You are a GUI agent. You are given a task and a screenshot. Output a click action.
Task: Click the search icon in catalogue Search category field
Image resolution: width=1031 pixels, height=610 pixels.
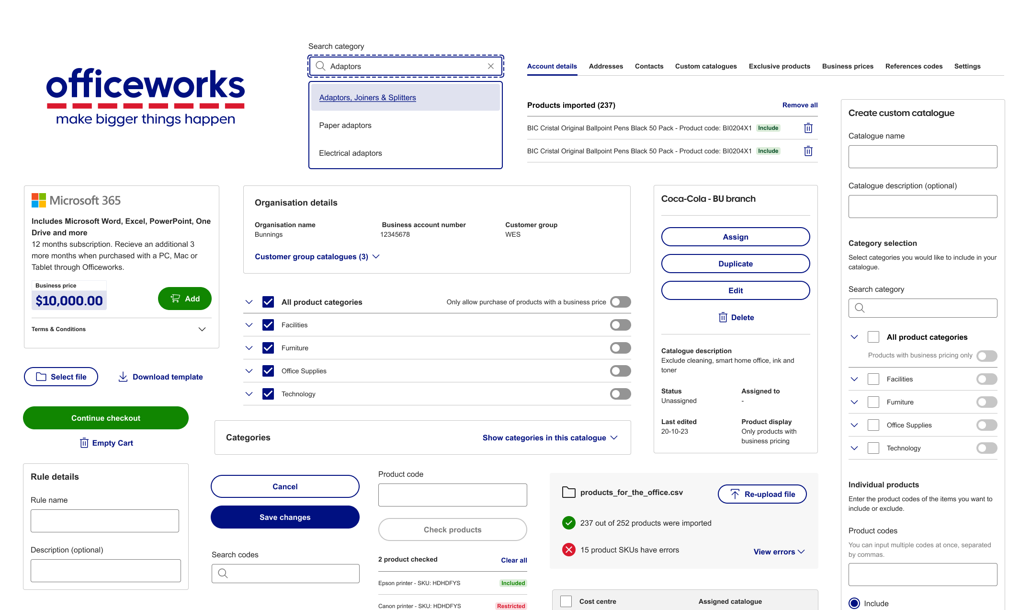click(860, 308)
